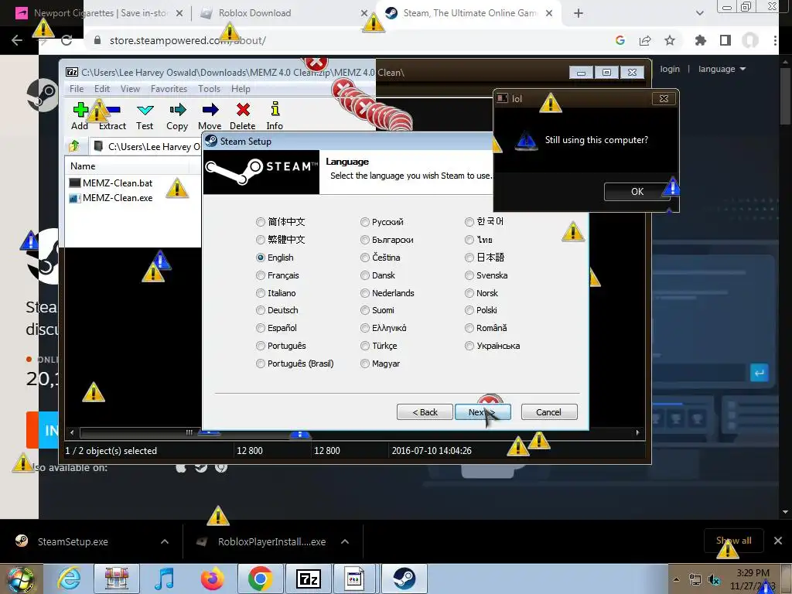Open the Info tool in 7-Zip
The height and width of the screenshot is (594, 792).
tap(275, 116)
